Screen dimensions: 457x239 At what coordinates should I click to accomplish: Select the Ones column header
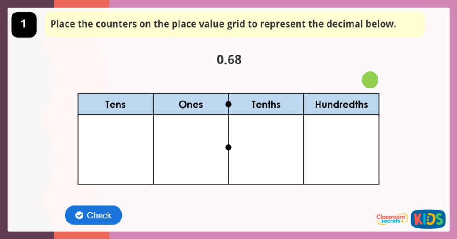[x=191, y=105]
